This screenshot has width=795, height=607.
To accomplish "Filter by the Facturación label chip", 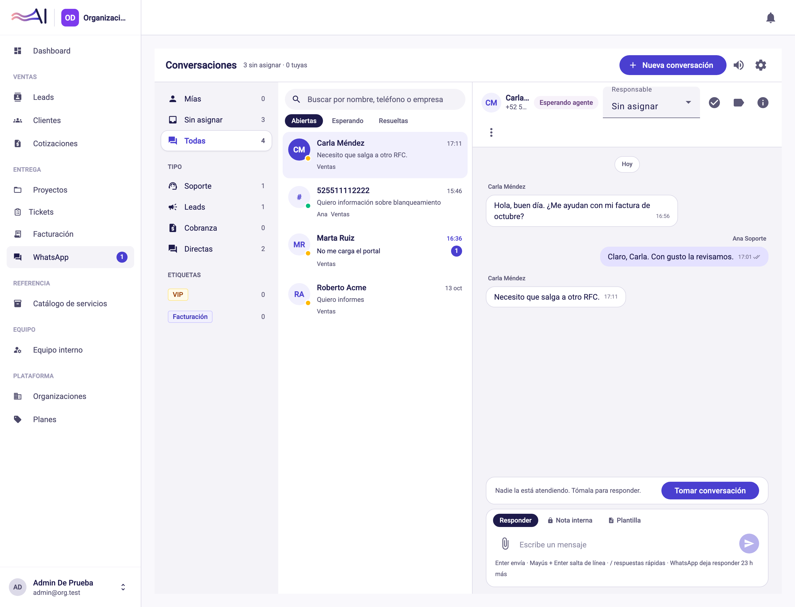I will click(x=190, y=317).
